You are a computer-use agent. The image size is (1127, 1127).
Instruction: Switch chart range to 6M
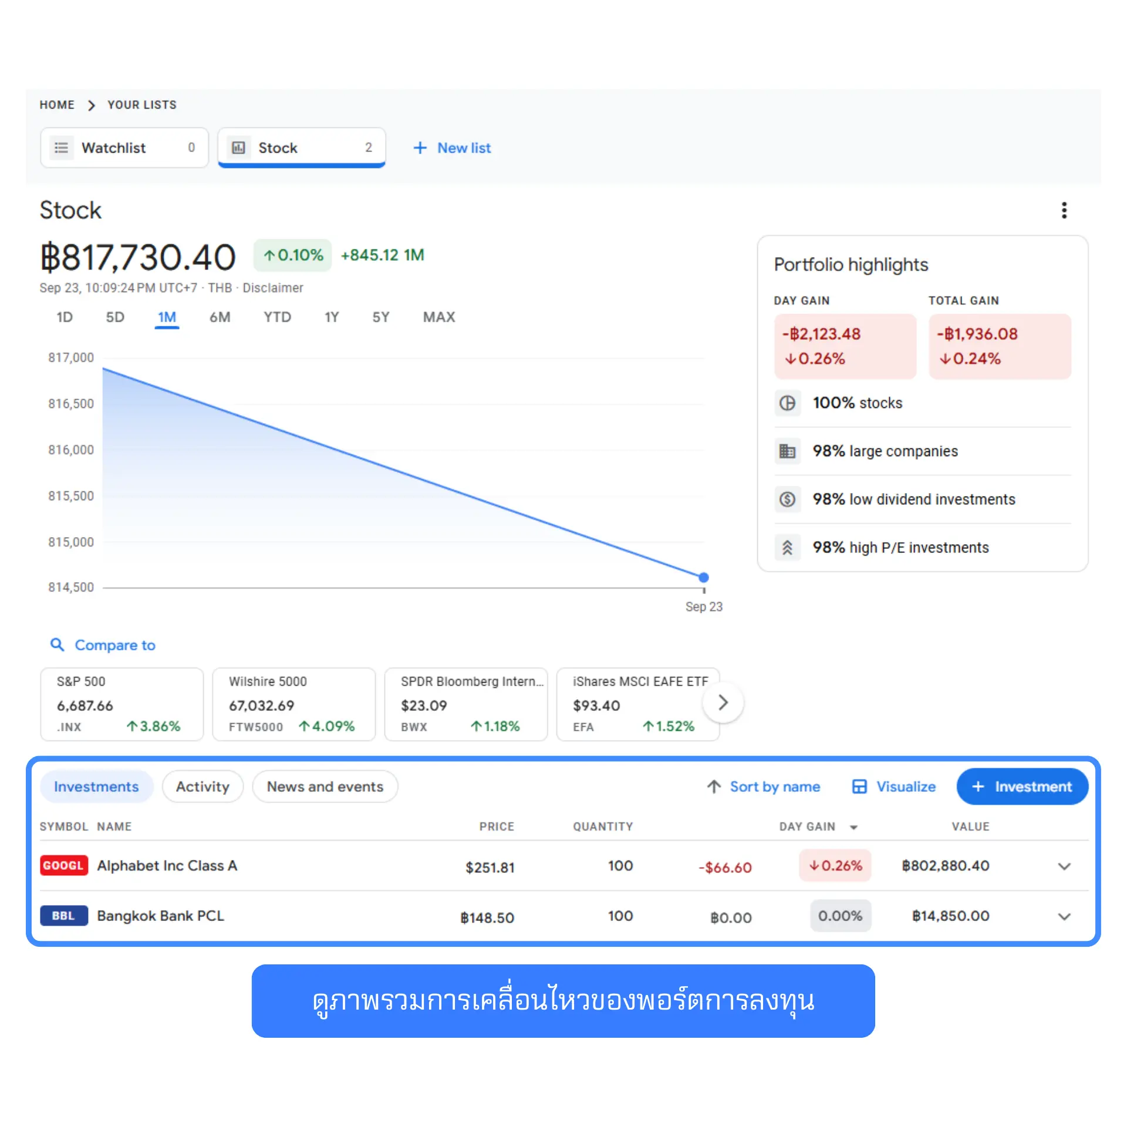pos(220,317)
